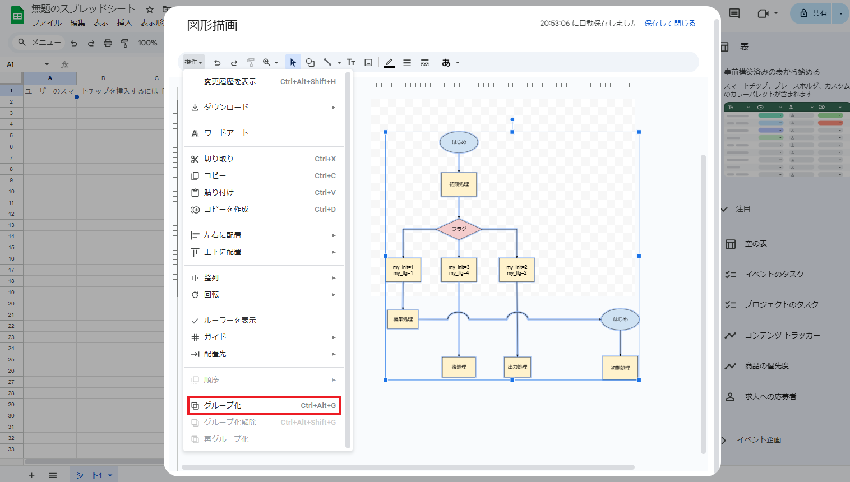Viewport: 850px width, 482px height.
Task: Expand the 上下に配置 submenu
Action: coord(264,252)
